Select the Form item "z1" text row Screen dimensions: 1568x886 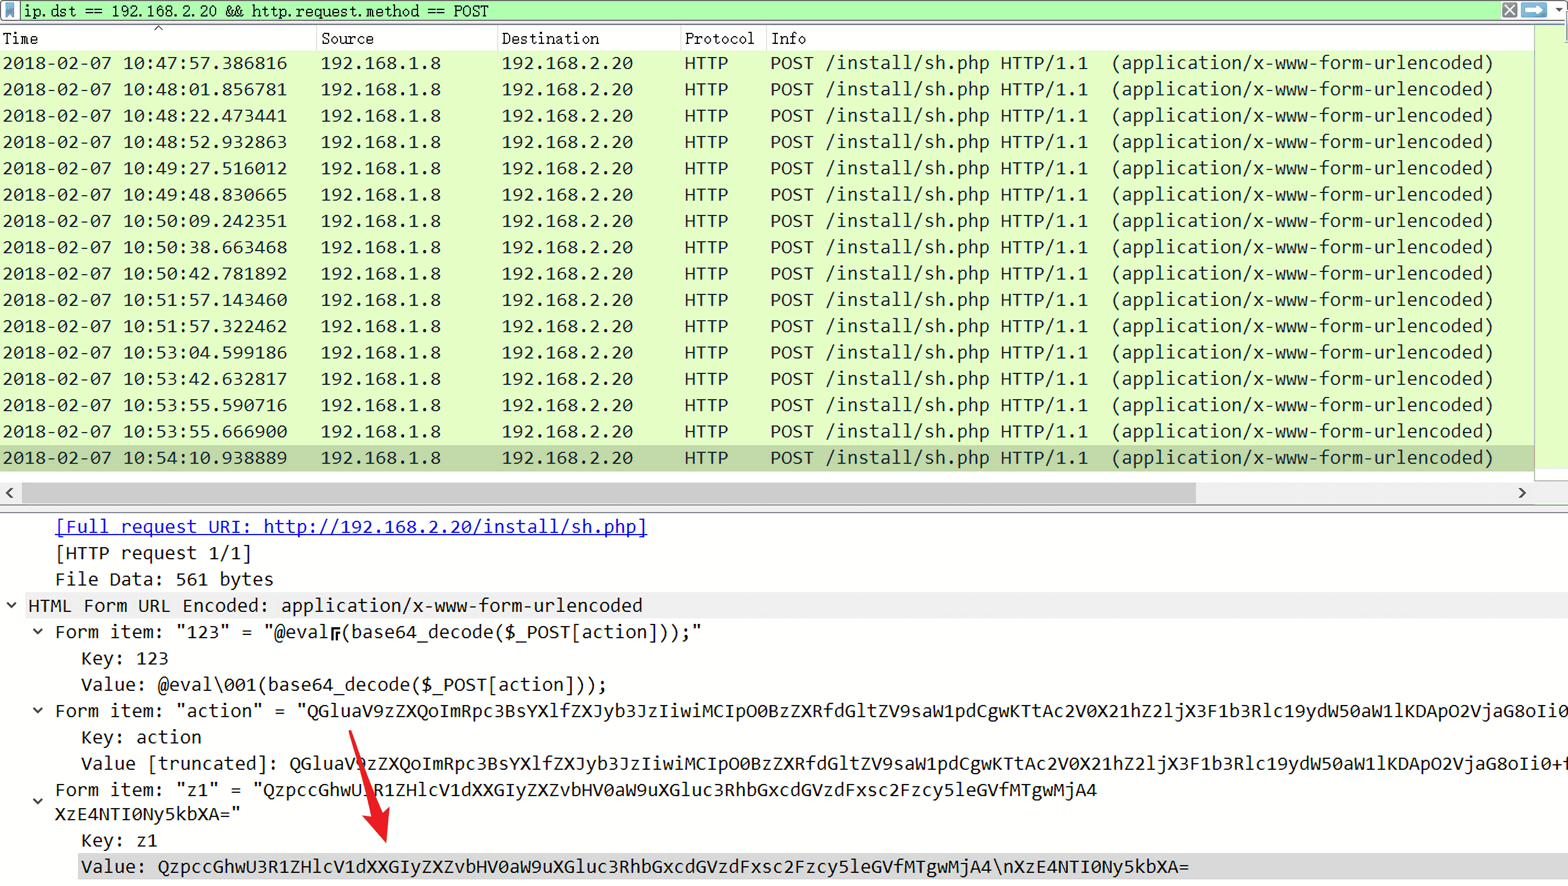[576, 802]
